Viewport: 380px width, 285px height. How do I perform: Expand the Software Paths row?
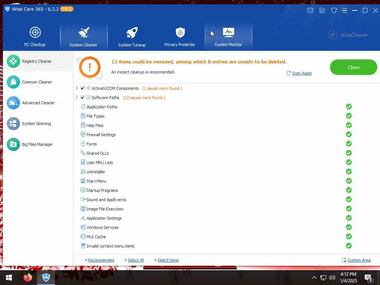pos(76,98)
